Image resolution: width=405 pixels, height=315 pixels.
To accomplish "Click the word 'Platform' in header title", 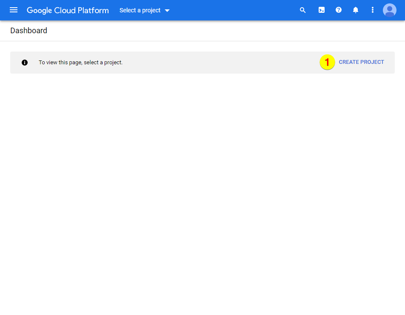I will [x=93, y=10].
